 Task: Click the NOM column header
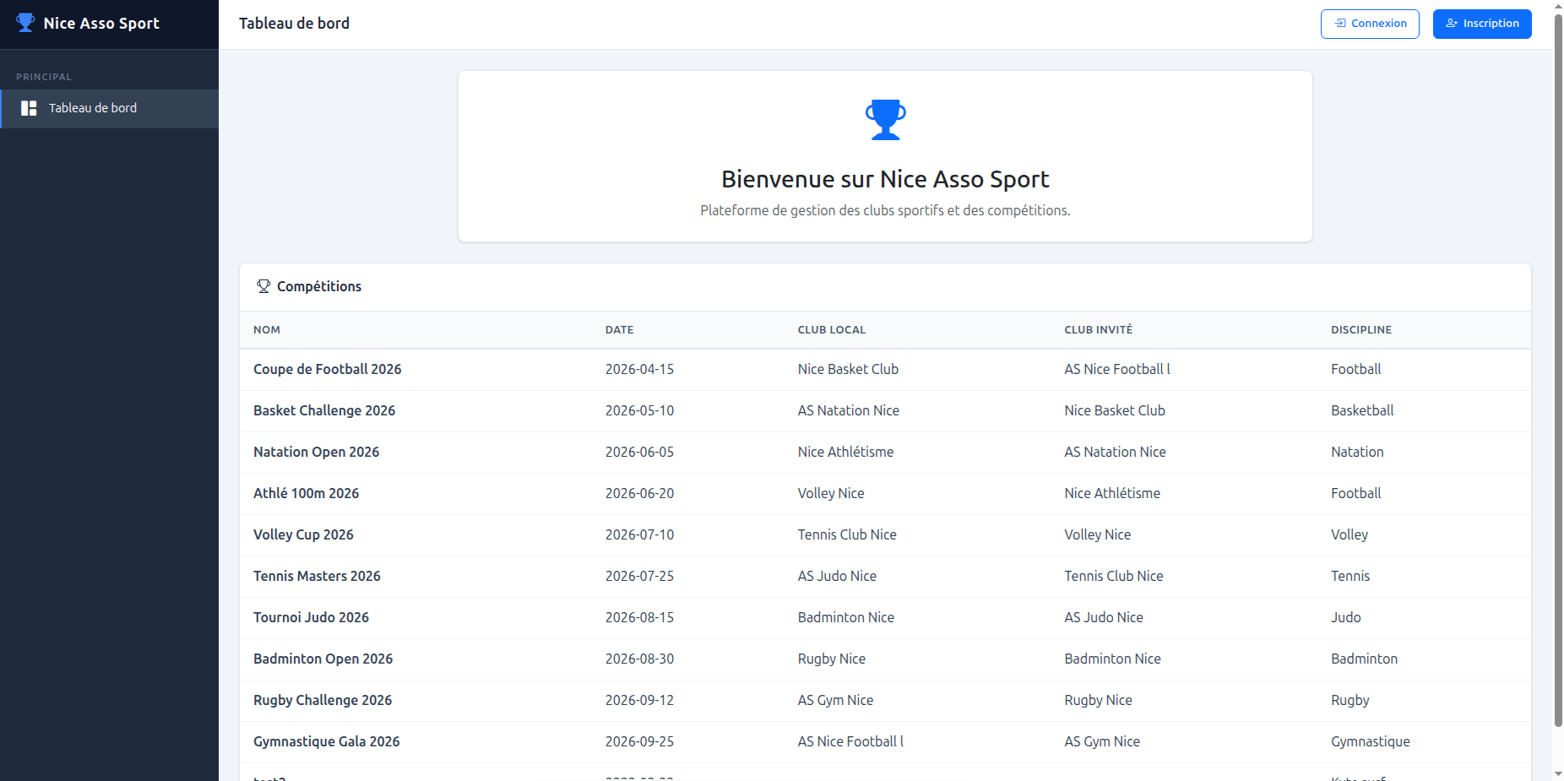pos(267,330)
